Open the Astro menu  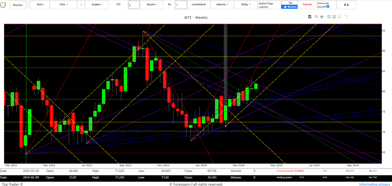pyautogui.click(x=40, y=5)
